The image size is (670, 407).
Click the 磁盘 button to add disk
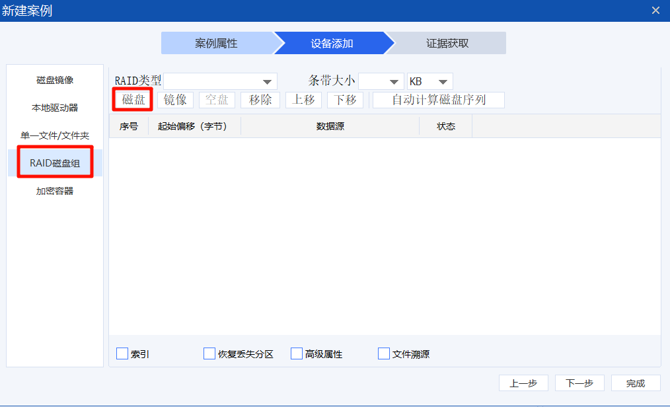[x=133, y=100]
